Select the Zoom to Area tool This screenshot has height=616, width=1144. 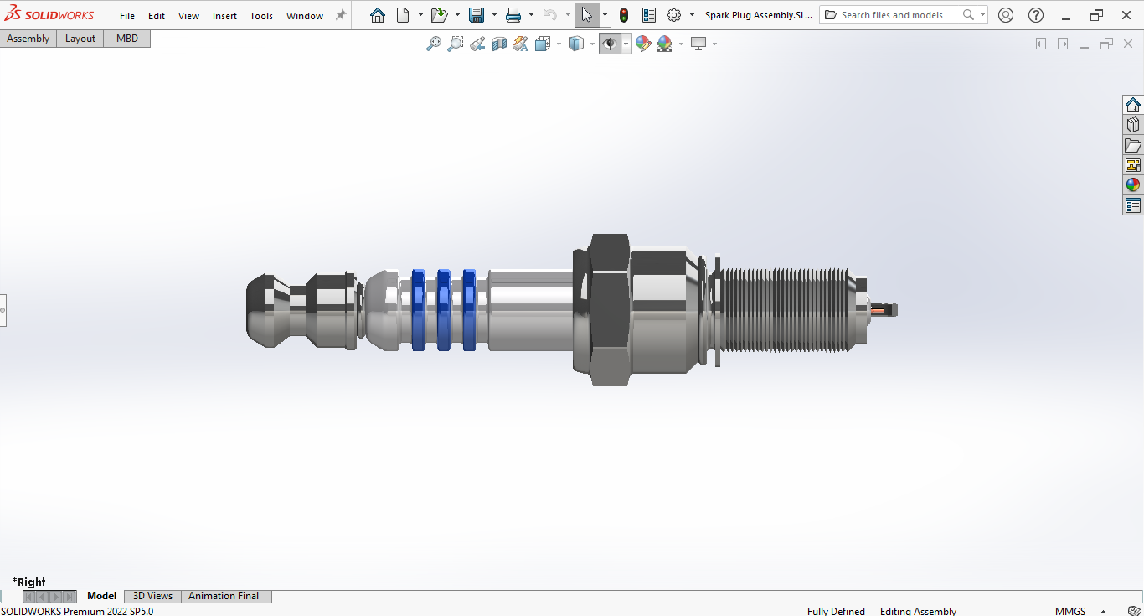[456, 44]
